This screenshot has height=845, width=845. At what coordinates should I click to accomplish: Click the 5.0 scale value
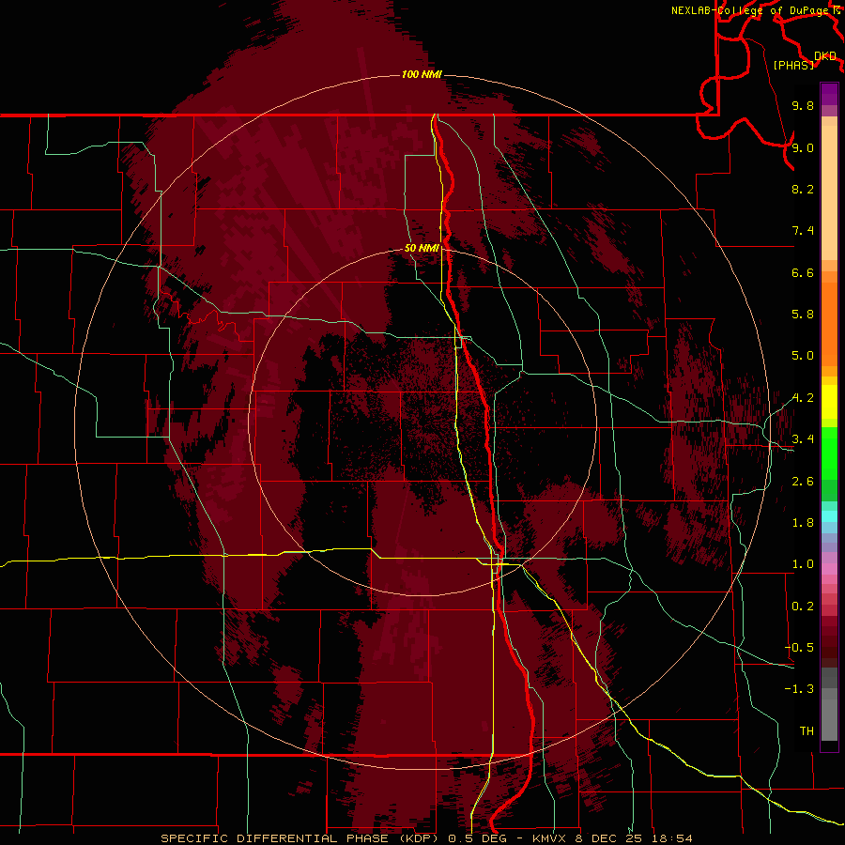coord(803,356)
